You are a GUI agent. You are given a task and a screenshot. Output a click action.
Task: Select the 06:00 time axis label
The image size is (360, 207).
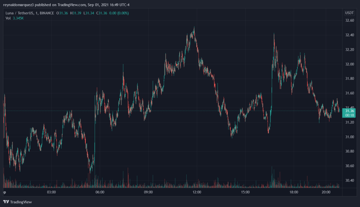click(100, 192)
